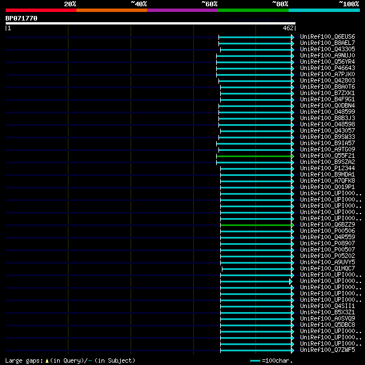
Task: Select hit UniRef100_P12344
Action: click(327, 169)
